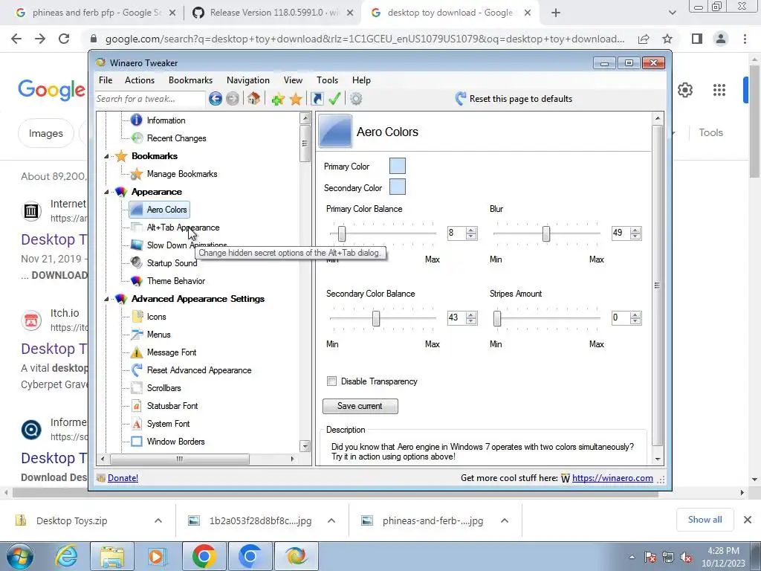This screenshot has height=571, width=761.
Task: Open options for 1b2a053f28d8bf8c jpg download
Action: [x=331, y=520]
